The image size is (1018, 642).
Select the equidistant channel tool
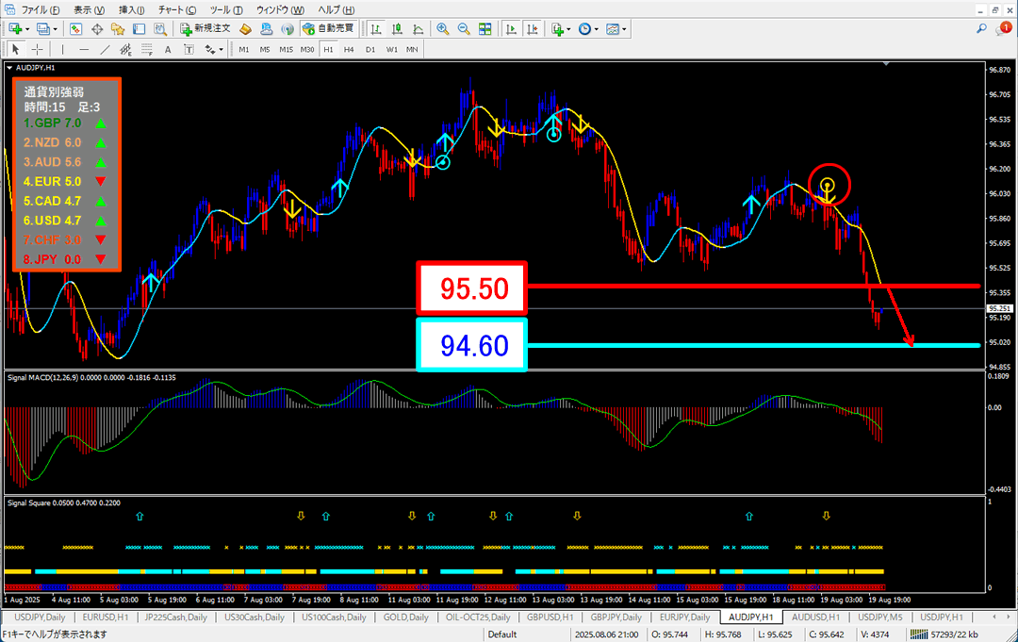(x=126, y=49)
